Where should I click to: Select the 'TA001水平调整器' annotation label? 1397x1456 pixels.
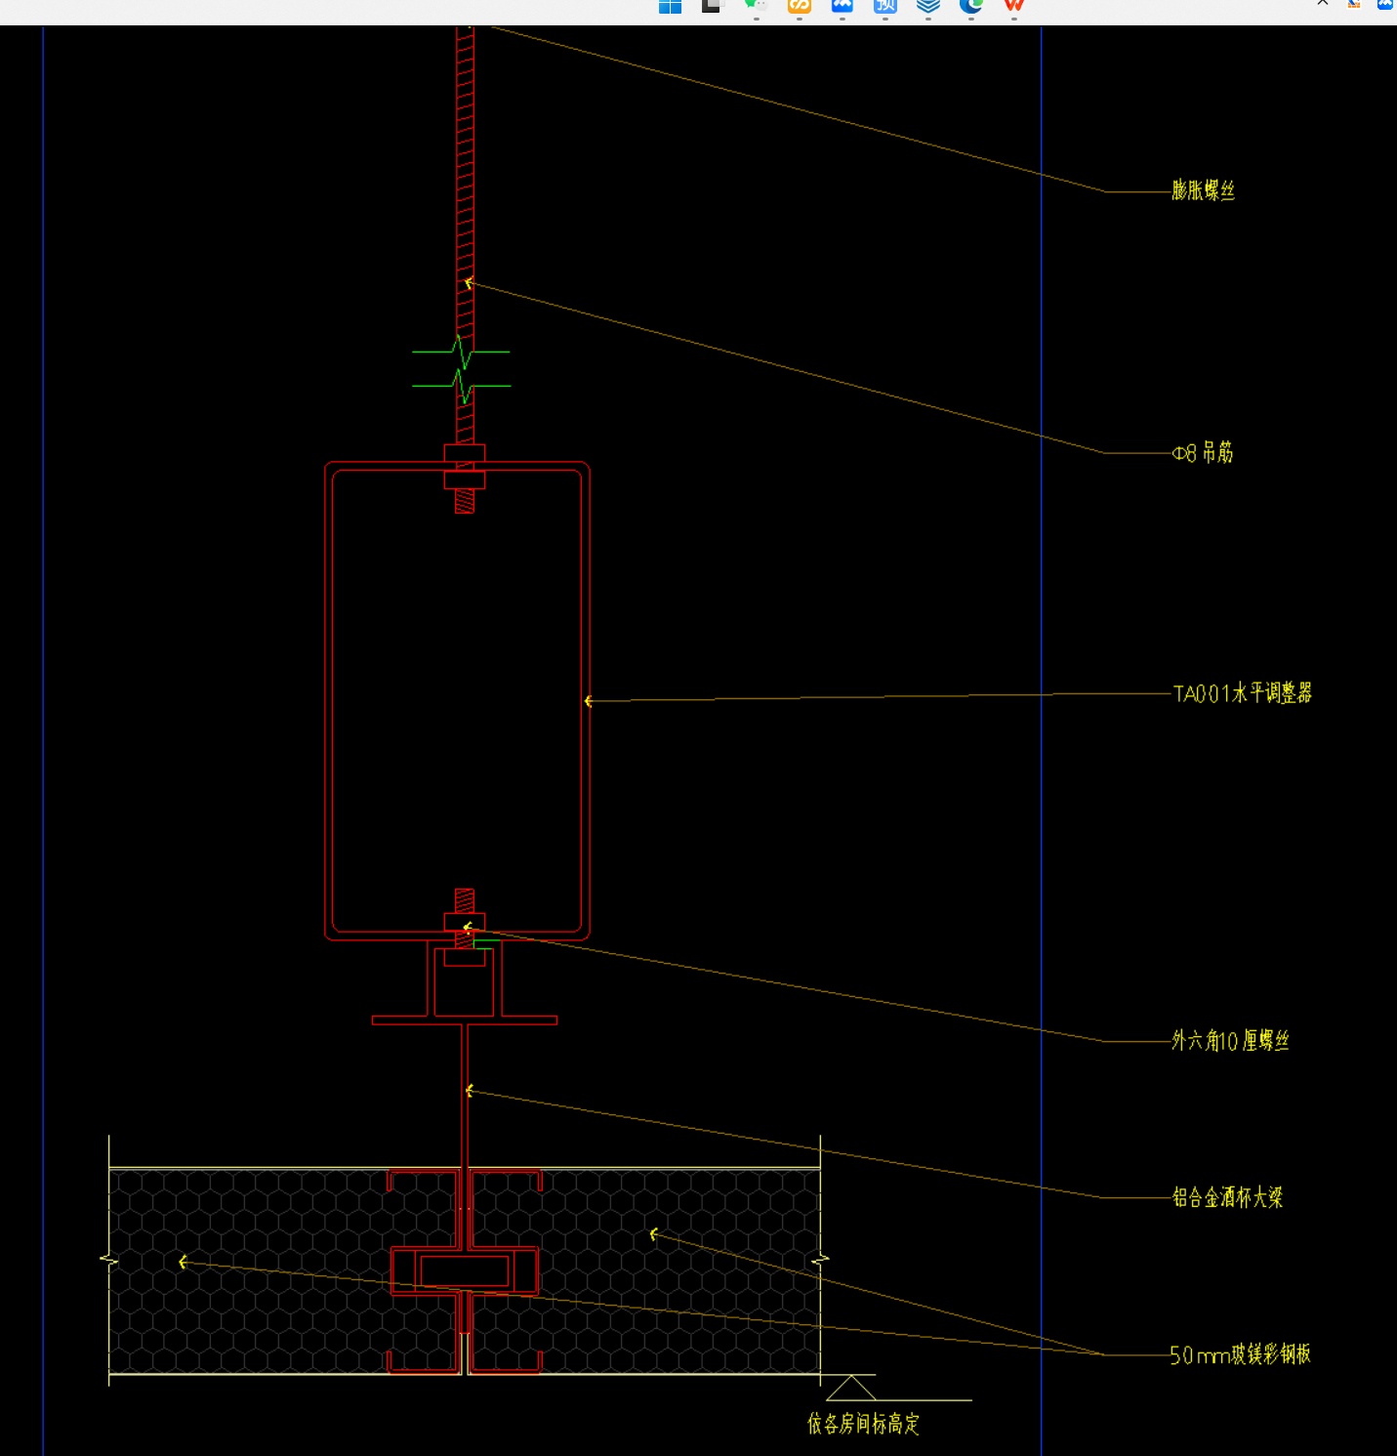pyautogui.click(x=1243, y=693)
